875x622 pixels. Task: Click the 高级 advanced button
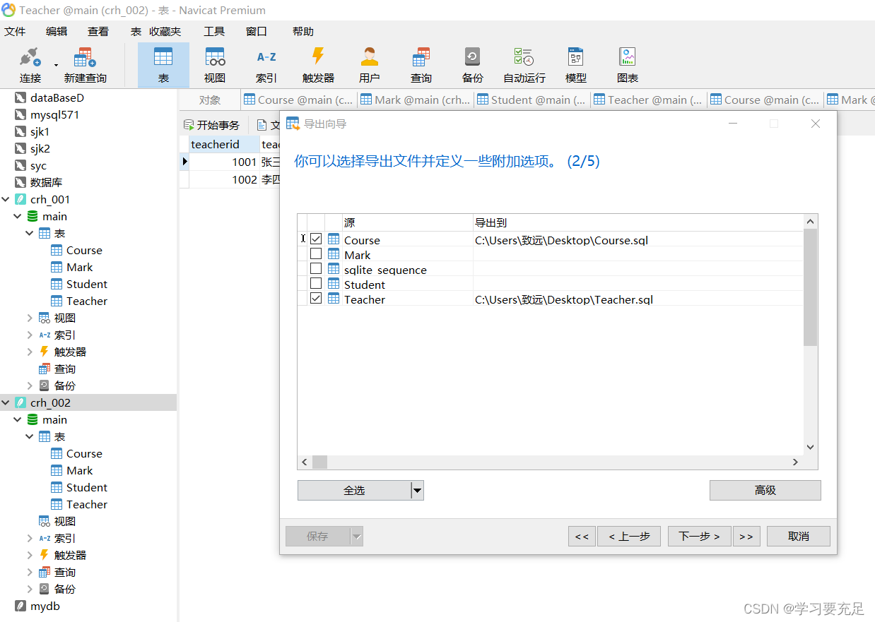pyautogui.click(x=765, y=490)
